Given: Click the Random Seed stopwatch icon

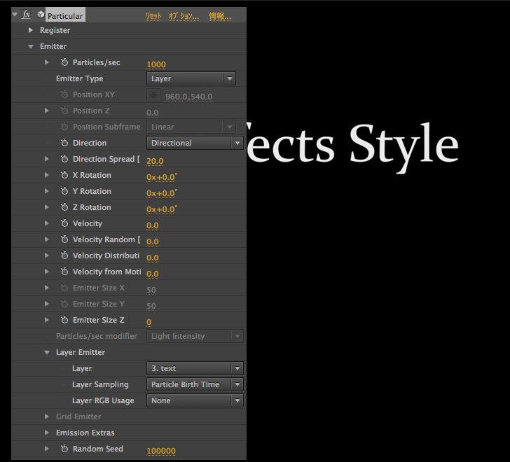Looking at the screenshot, I should click(64, 449).
